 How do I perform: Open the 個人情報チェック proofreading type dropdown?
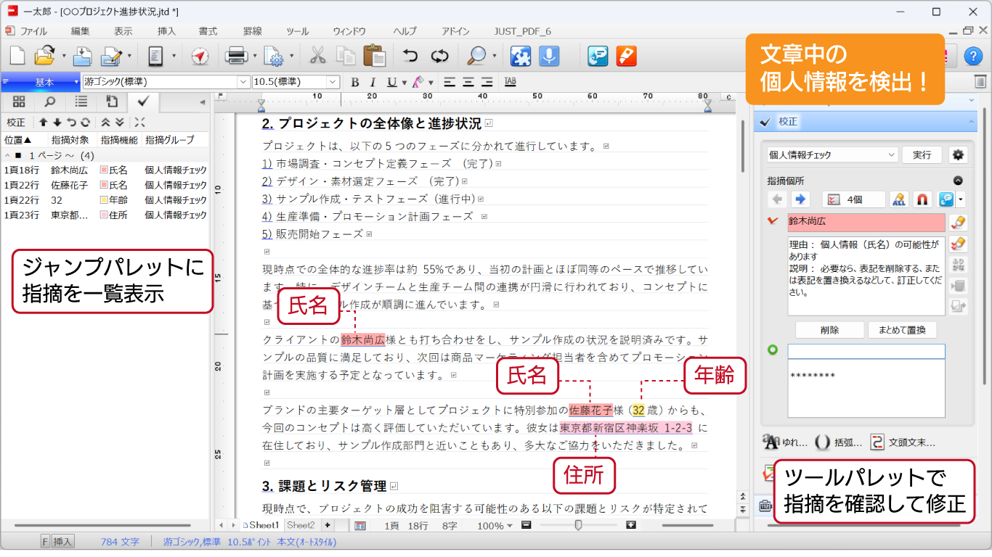(832, 154)
